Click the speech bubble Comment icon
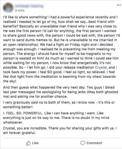The height and width of the screenshot is (149, 122). pos(83,143)
